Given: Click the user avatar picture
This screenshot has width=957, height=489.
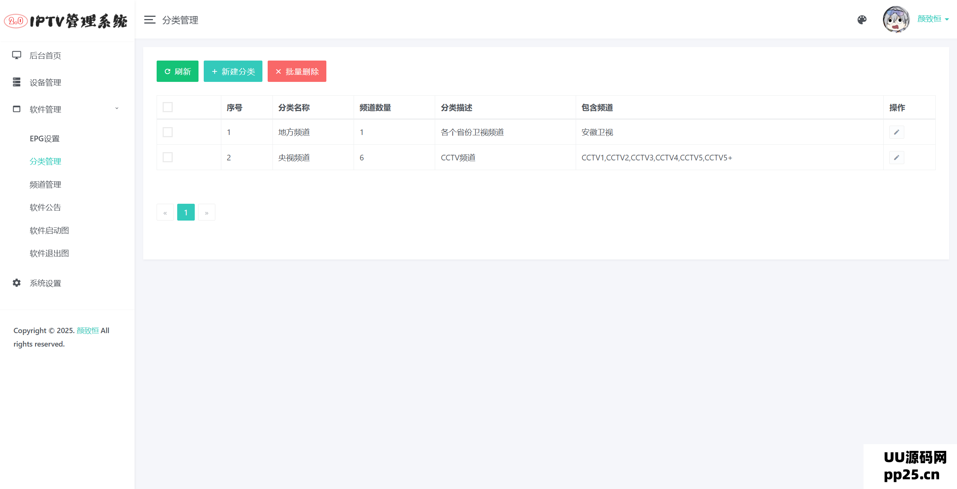Looking at the screenshot, I should 896,19.
